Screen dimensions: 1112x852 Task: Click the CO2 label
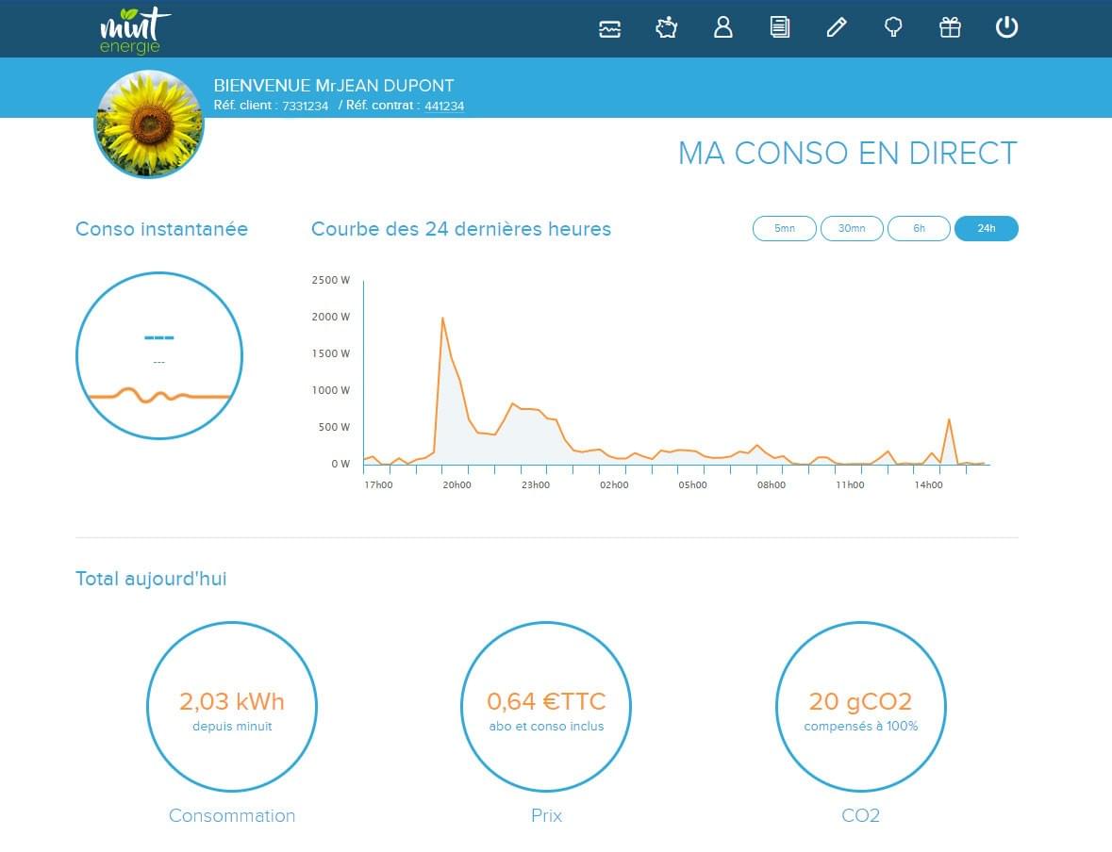[861, 816]
